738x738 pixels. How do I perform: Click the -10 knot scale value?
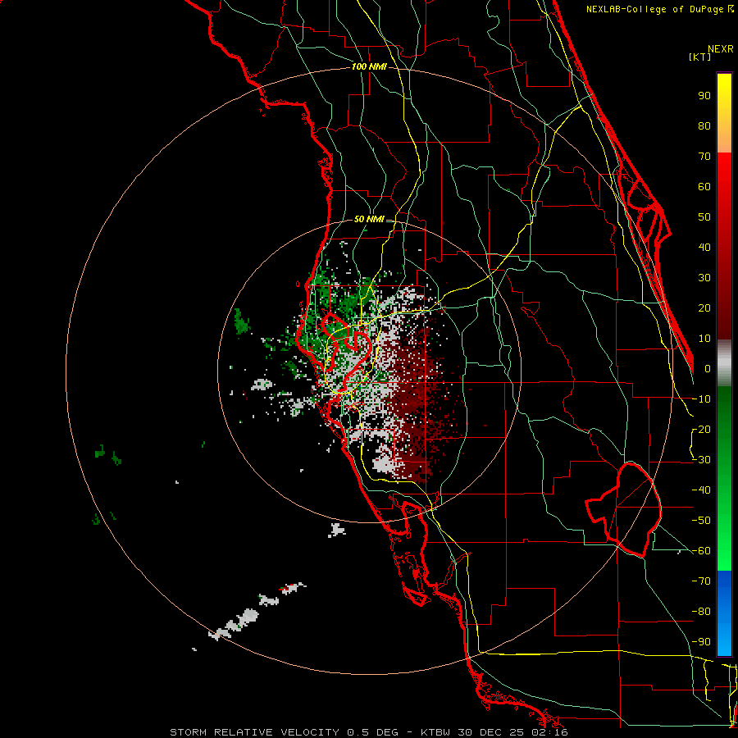click(x=701, y=399)
